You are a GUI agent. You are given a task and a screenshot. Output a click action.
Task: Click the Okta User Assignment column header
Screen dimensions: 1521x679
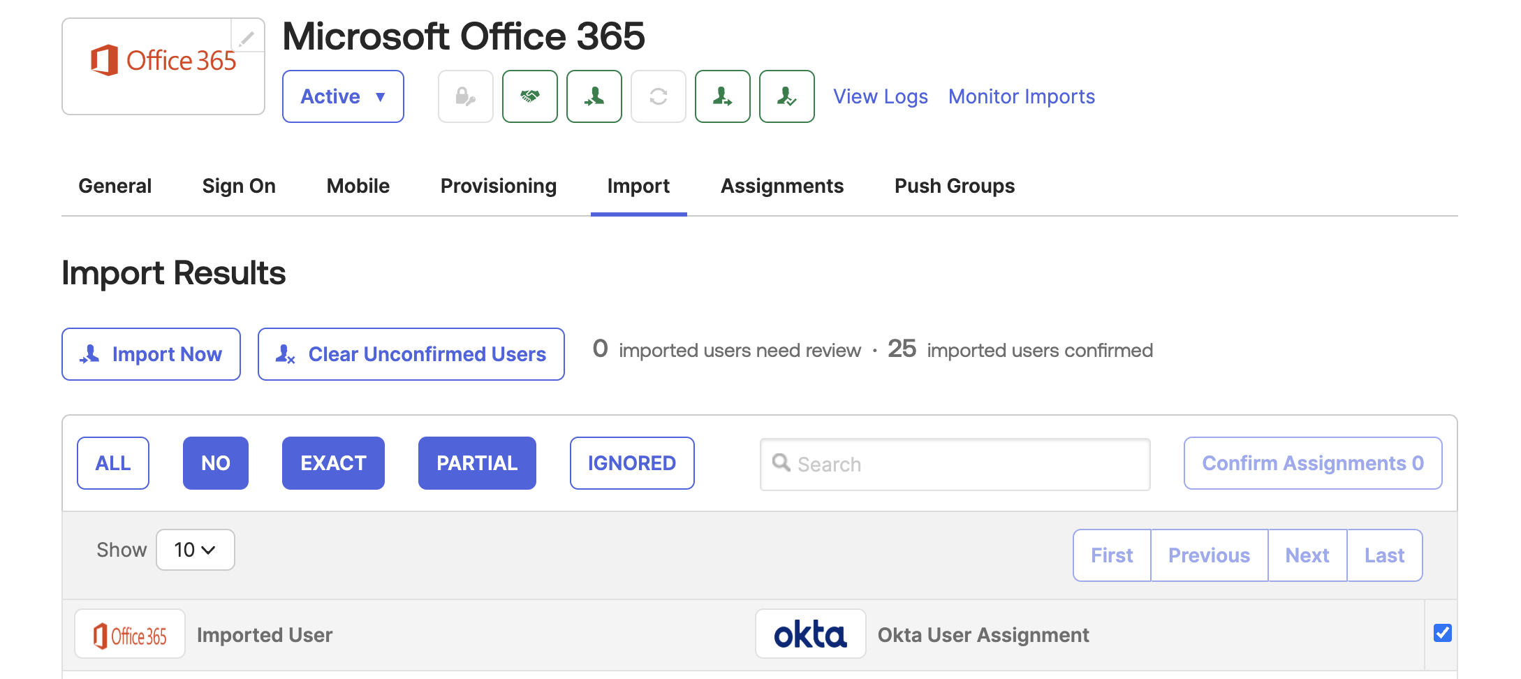click(x=983, y=635)
